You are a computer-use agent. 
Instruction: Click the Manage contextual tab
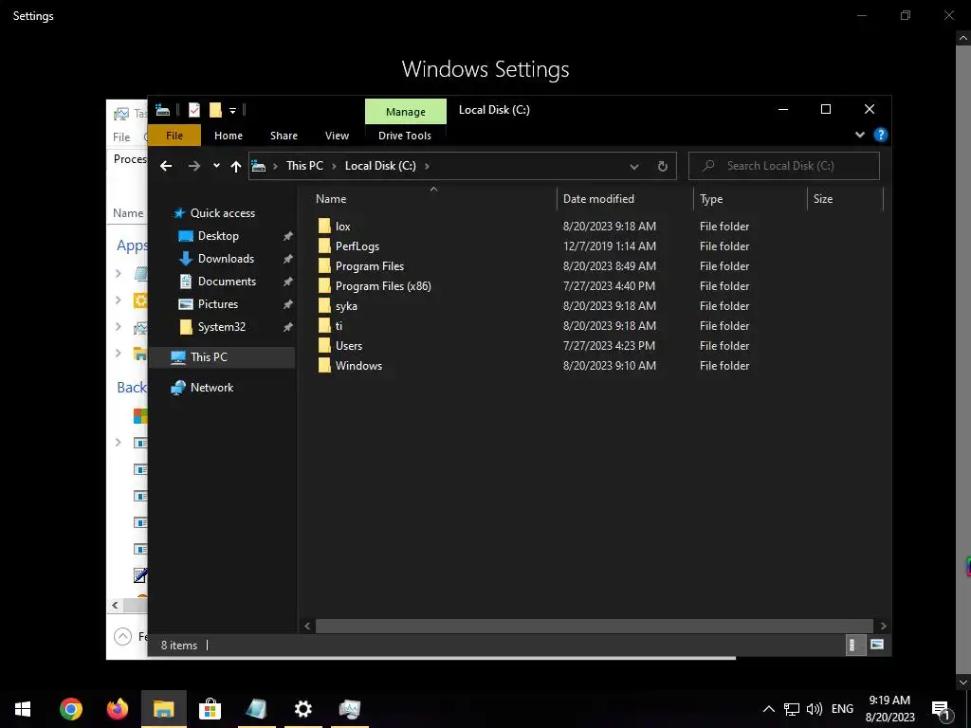coord(406,112)
